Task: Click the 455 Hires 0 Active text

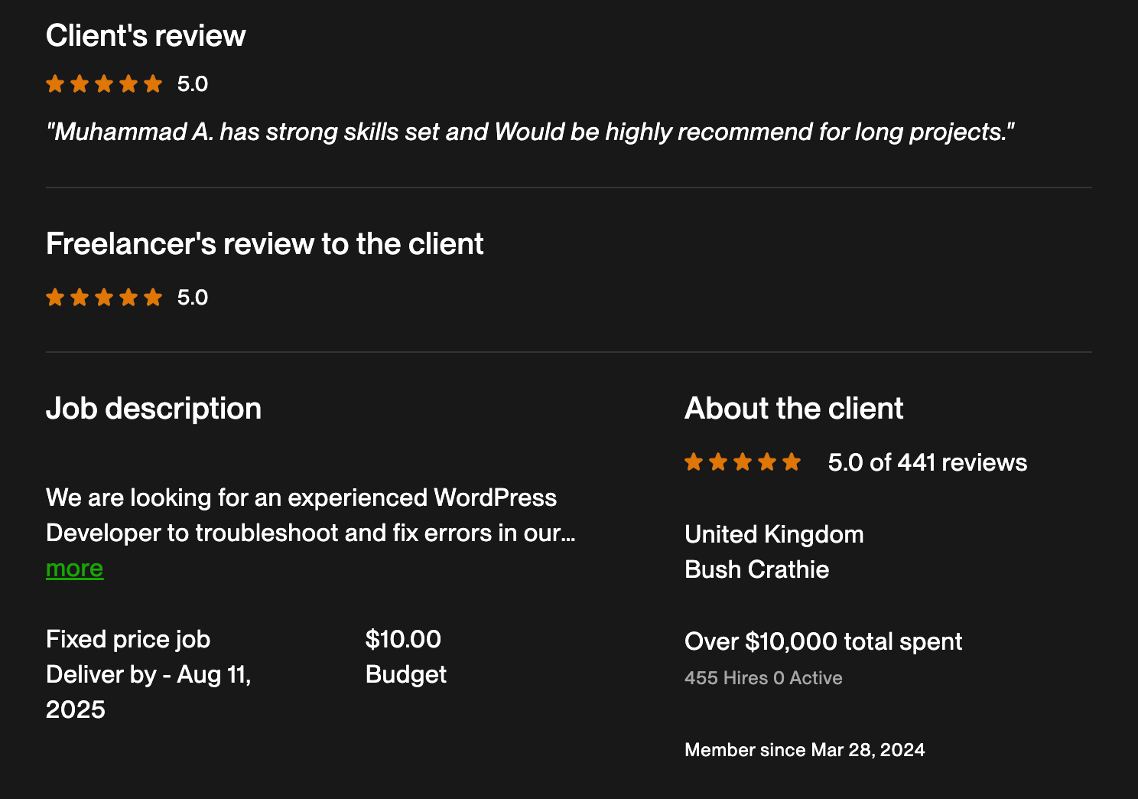Action: 763,678
